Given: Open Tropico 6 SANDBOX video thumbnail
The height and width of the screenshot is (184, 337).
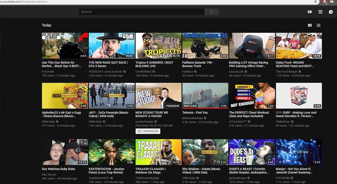Looking at the screenshot, I should pos(158,46).
